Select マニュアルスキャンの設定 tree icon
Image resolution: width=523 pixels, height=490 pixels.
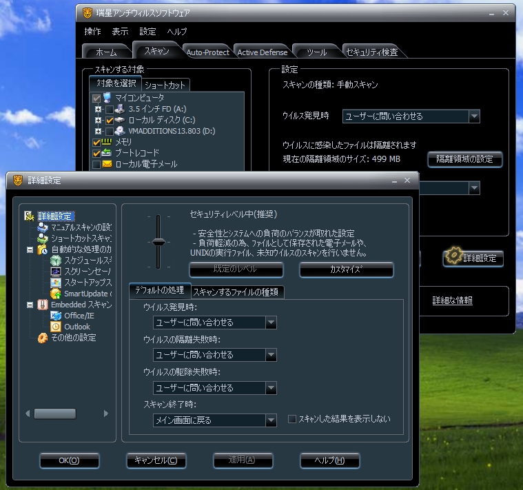(x=43, y=227)
